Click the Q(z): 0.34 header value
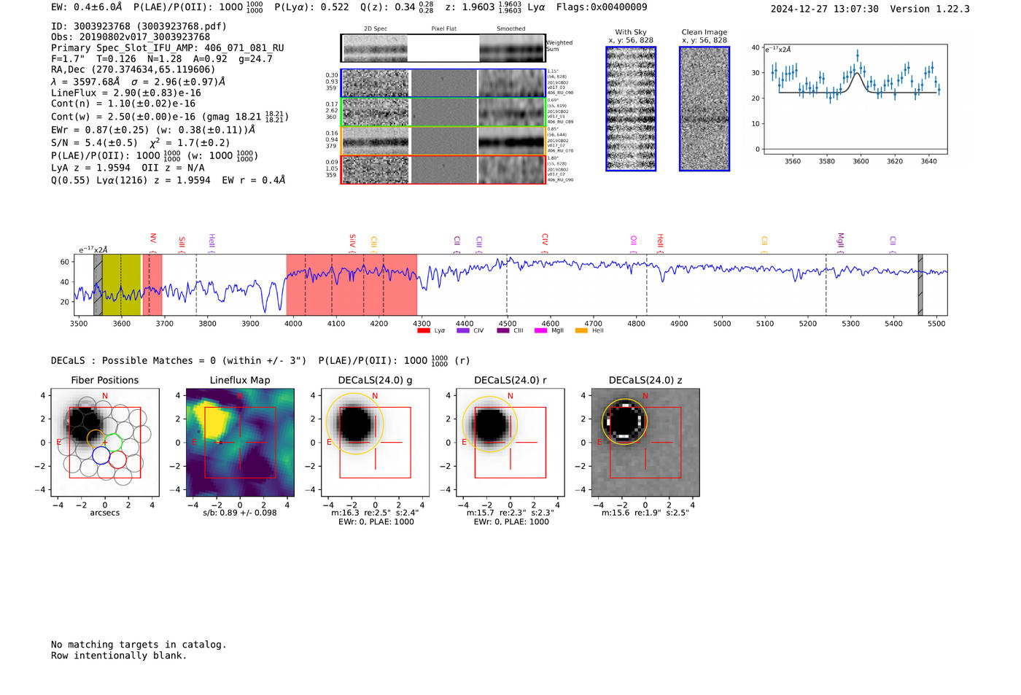Image resolution: width=1021 pixels, height=695 pixels. tap(397, 7)
